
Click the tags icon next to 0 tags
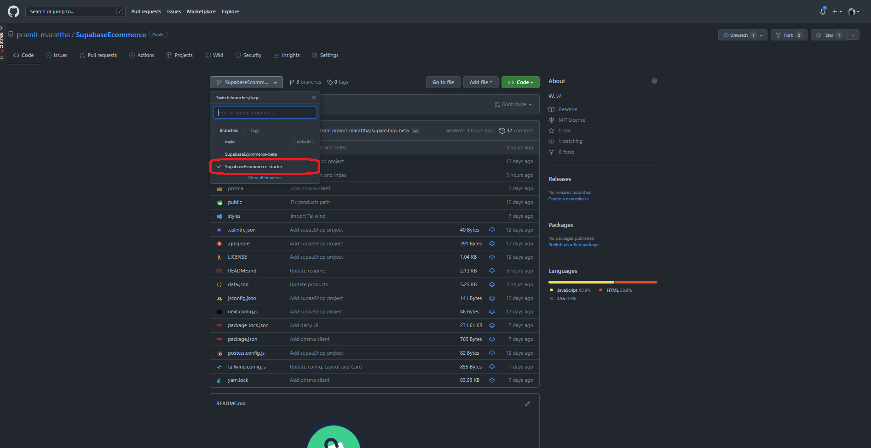(x=330, y=82)
